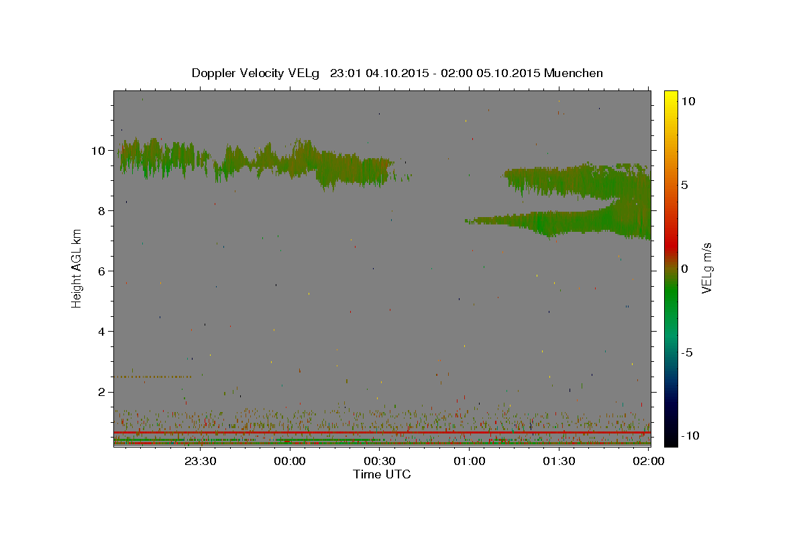The width and height of the screenshot is (805, 536).
Task: Click the 'Muenchen' location in the title
Action: 574,73
